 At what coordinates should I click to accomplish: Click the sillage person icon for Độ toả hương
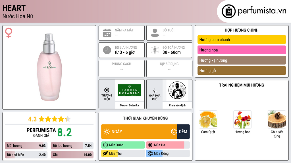pos(155,50)
